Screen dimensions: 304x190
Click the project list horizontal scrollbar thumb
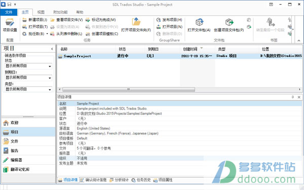128,89
